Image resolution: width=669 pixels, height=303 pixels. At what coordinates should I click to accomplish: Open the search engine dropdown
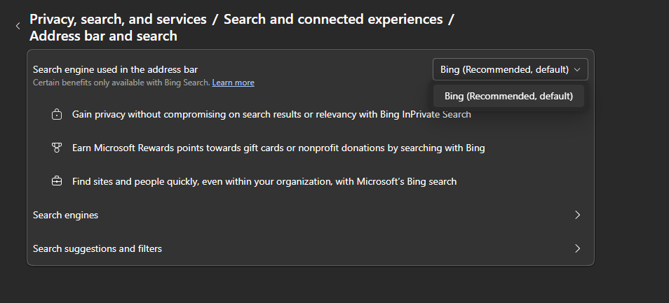click(x=510, y=69)
